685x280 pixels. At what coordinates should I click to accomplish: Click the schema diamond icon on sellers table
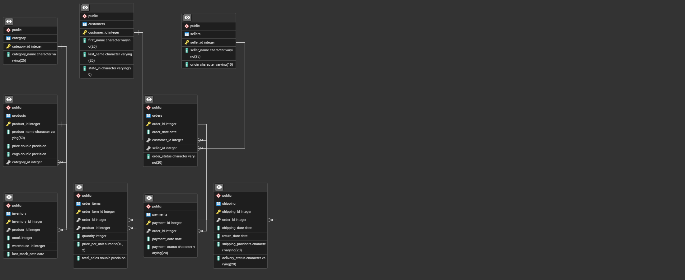coord(186,26)
